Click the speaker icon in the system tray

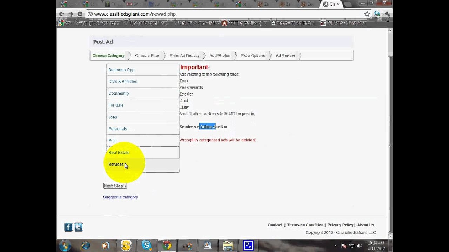360,245
